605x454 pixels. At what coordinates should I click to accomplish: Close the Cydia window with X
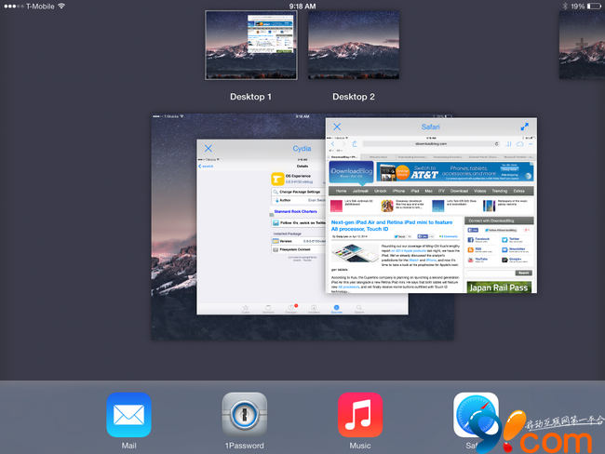[x=208, y=148]
